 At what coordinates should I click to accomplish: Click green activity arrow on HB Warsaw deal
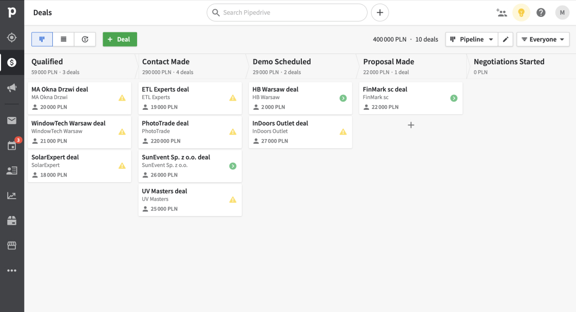(x=343, y=98)
